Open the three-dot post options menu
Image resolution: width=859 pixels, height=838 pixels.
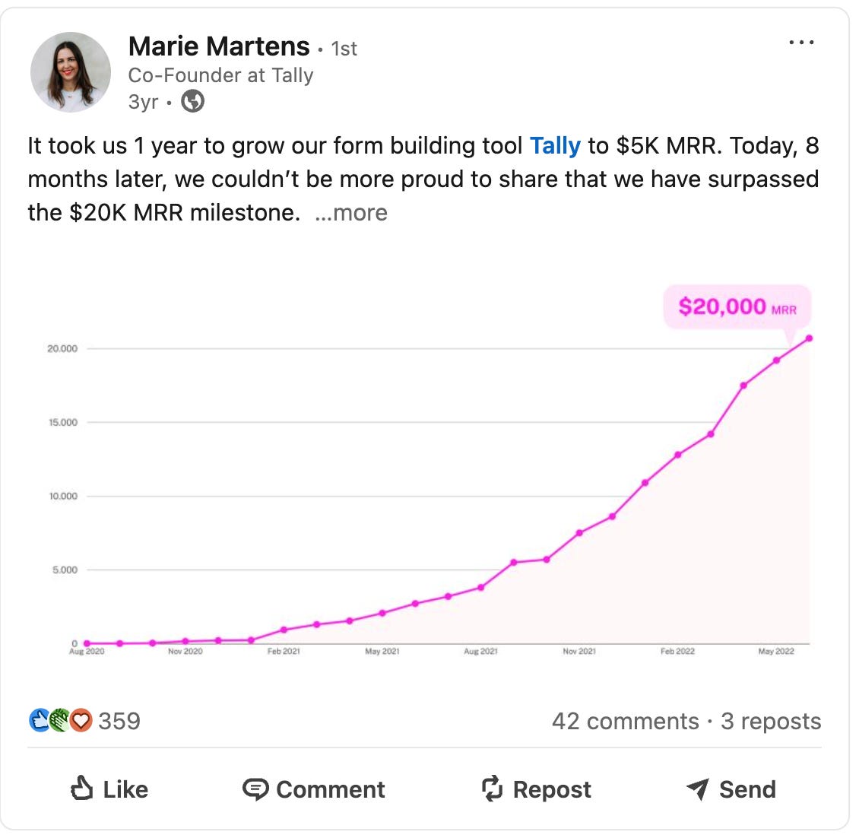point(801,42)
